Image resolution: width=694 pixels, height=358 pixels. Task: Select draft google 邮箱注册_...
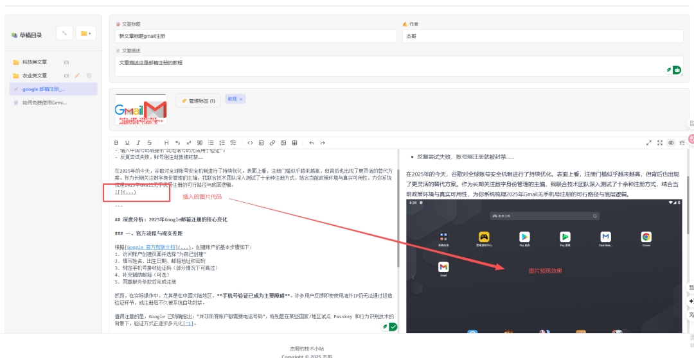coord(53,89)
